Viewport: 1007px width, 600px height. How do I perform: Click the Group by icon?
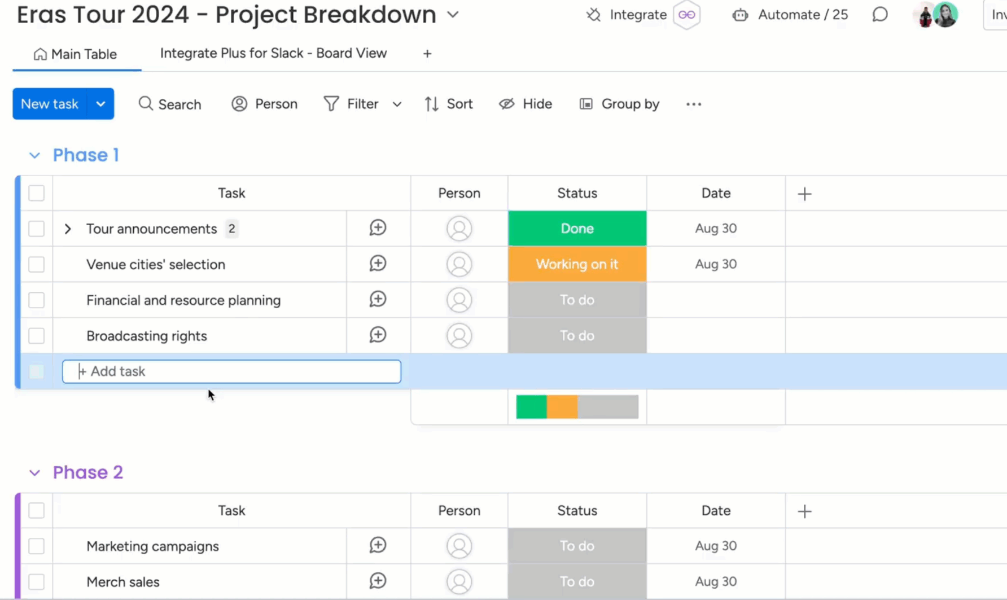[x=586, y=104]
